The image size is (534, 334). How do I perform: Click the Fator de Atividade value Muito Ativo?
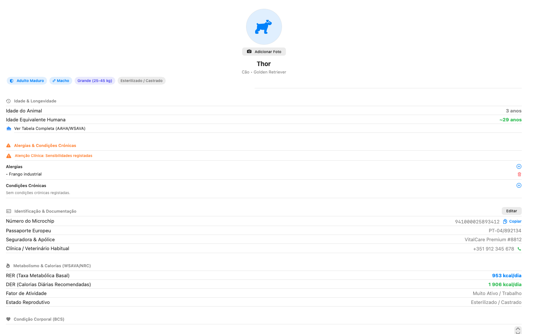coord(497,293)
